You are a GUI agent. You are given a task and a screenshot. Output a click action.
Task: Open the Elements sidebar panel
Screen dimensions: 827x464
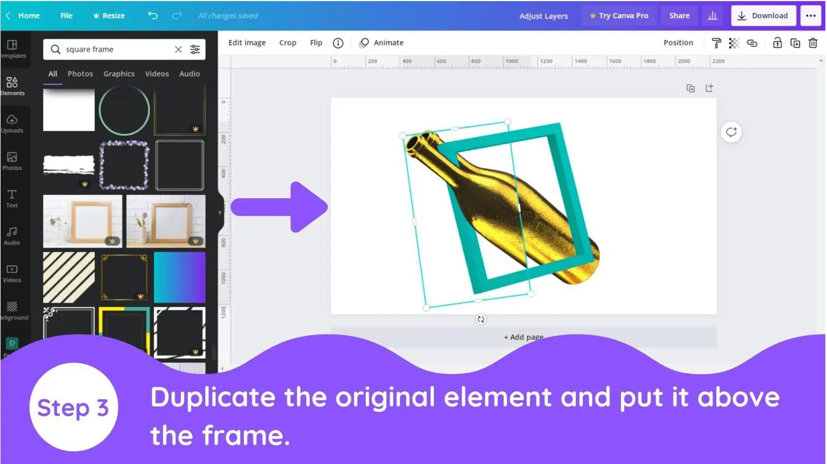12,86
